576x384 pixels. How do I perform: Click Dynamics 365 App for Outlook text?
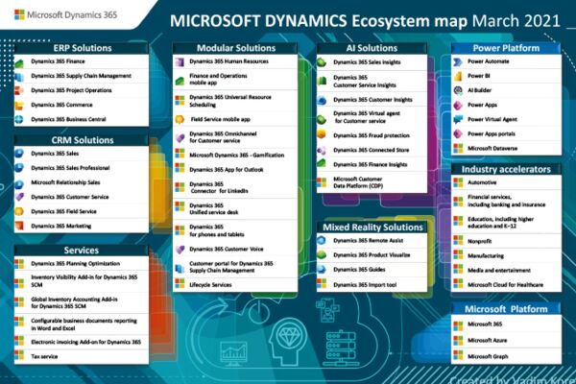coord(227,169)
